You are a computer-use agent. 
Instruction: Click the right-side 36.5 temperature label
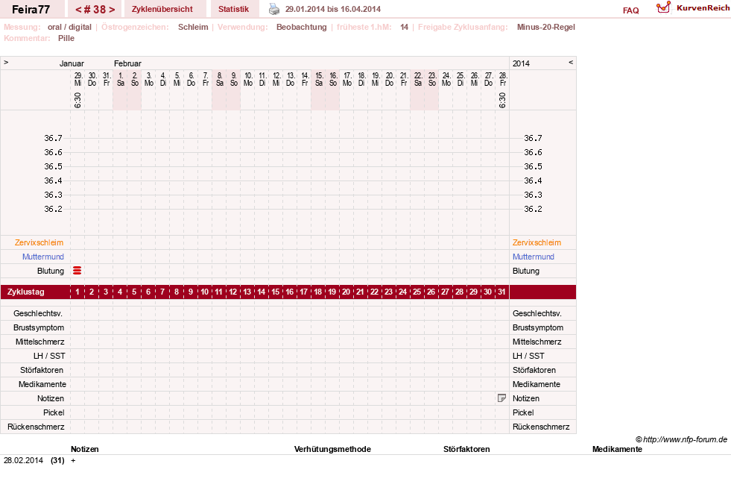[x=533, y=166]
